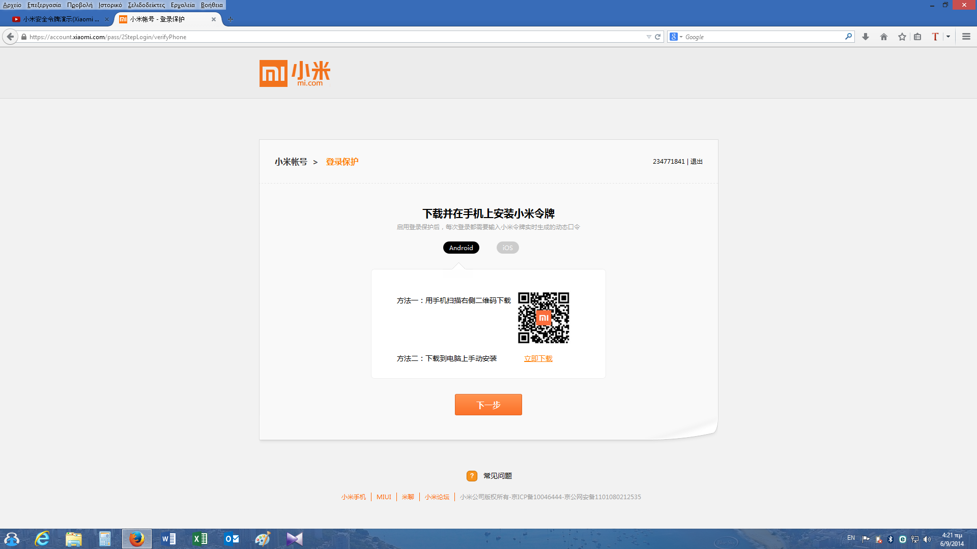Click the 立即下载 download link

(x=538, y=358)
